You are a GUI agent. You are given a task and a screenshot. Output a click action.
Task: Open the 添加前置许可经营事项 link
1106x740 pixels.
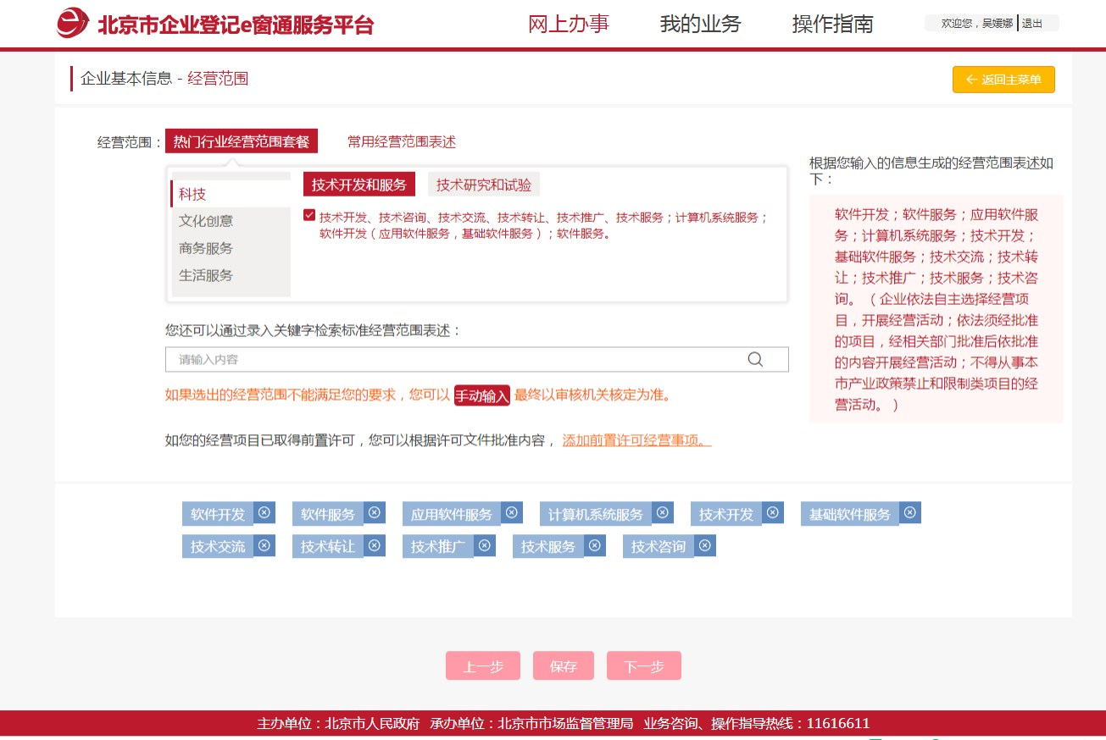coord(636,440)
